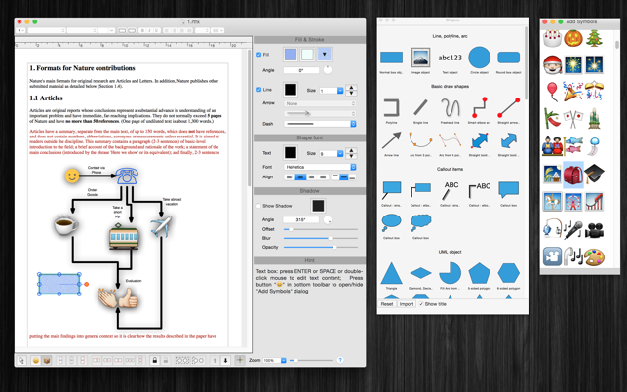Click the gray unlock padlock icon

[166, 360]
